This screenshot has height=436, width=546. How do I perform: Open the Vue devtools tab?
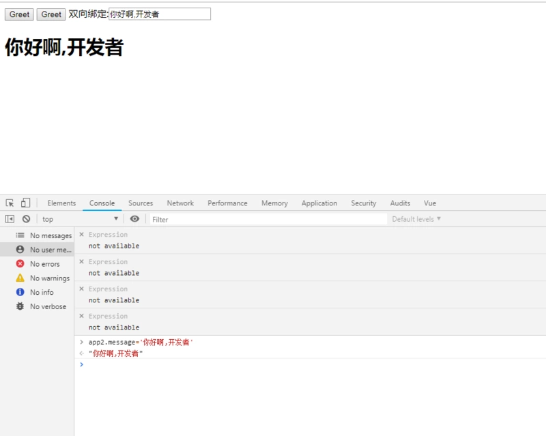click(x=430, y=203)
